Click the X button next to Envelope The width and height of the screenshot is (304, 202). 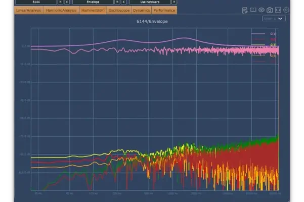(x=123, y=2)
